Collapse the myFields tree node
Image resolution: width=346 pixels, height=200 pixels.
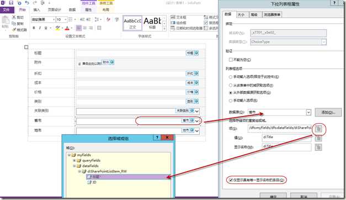(69, 155)
